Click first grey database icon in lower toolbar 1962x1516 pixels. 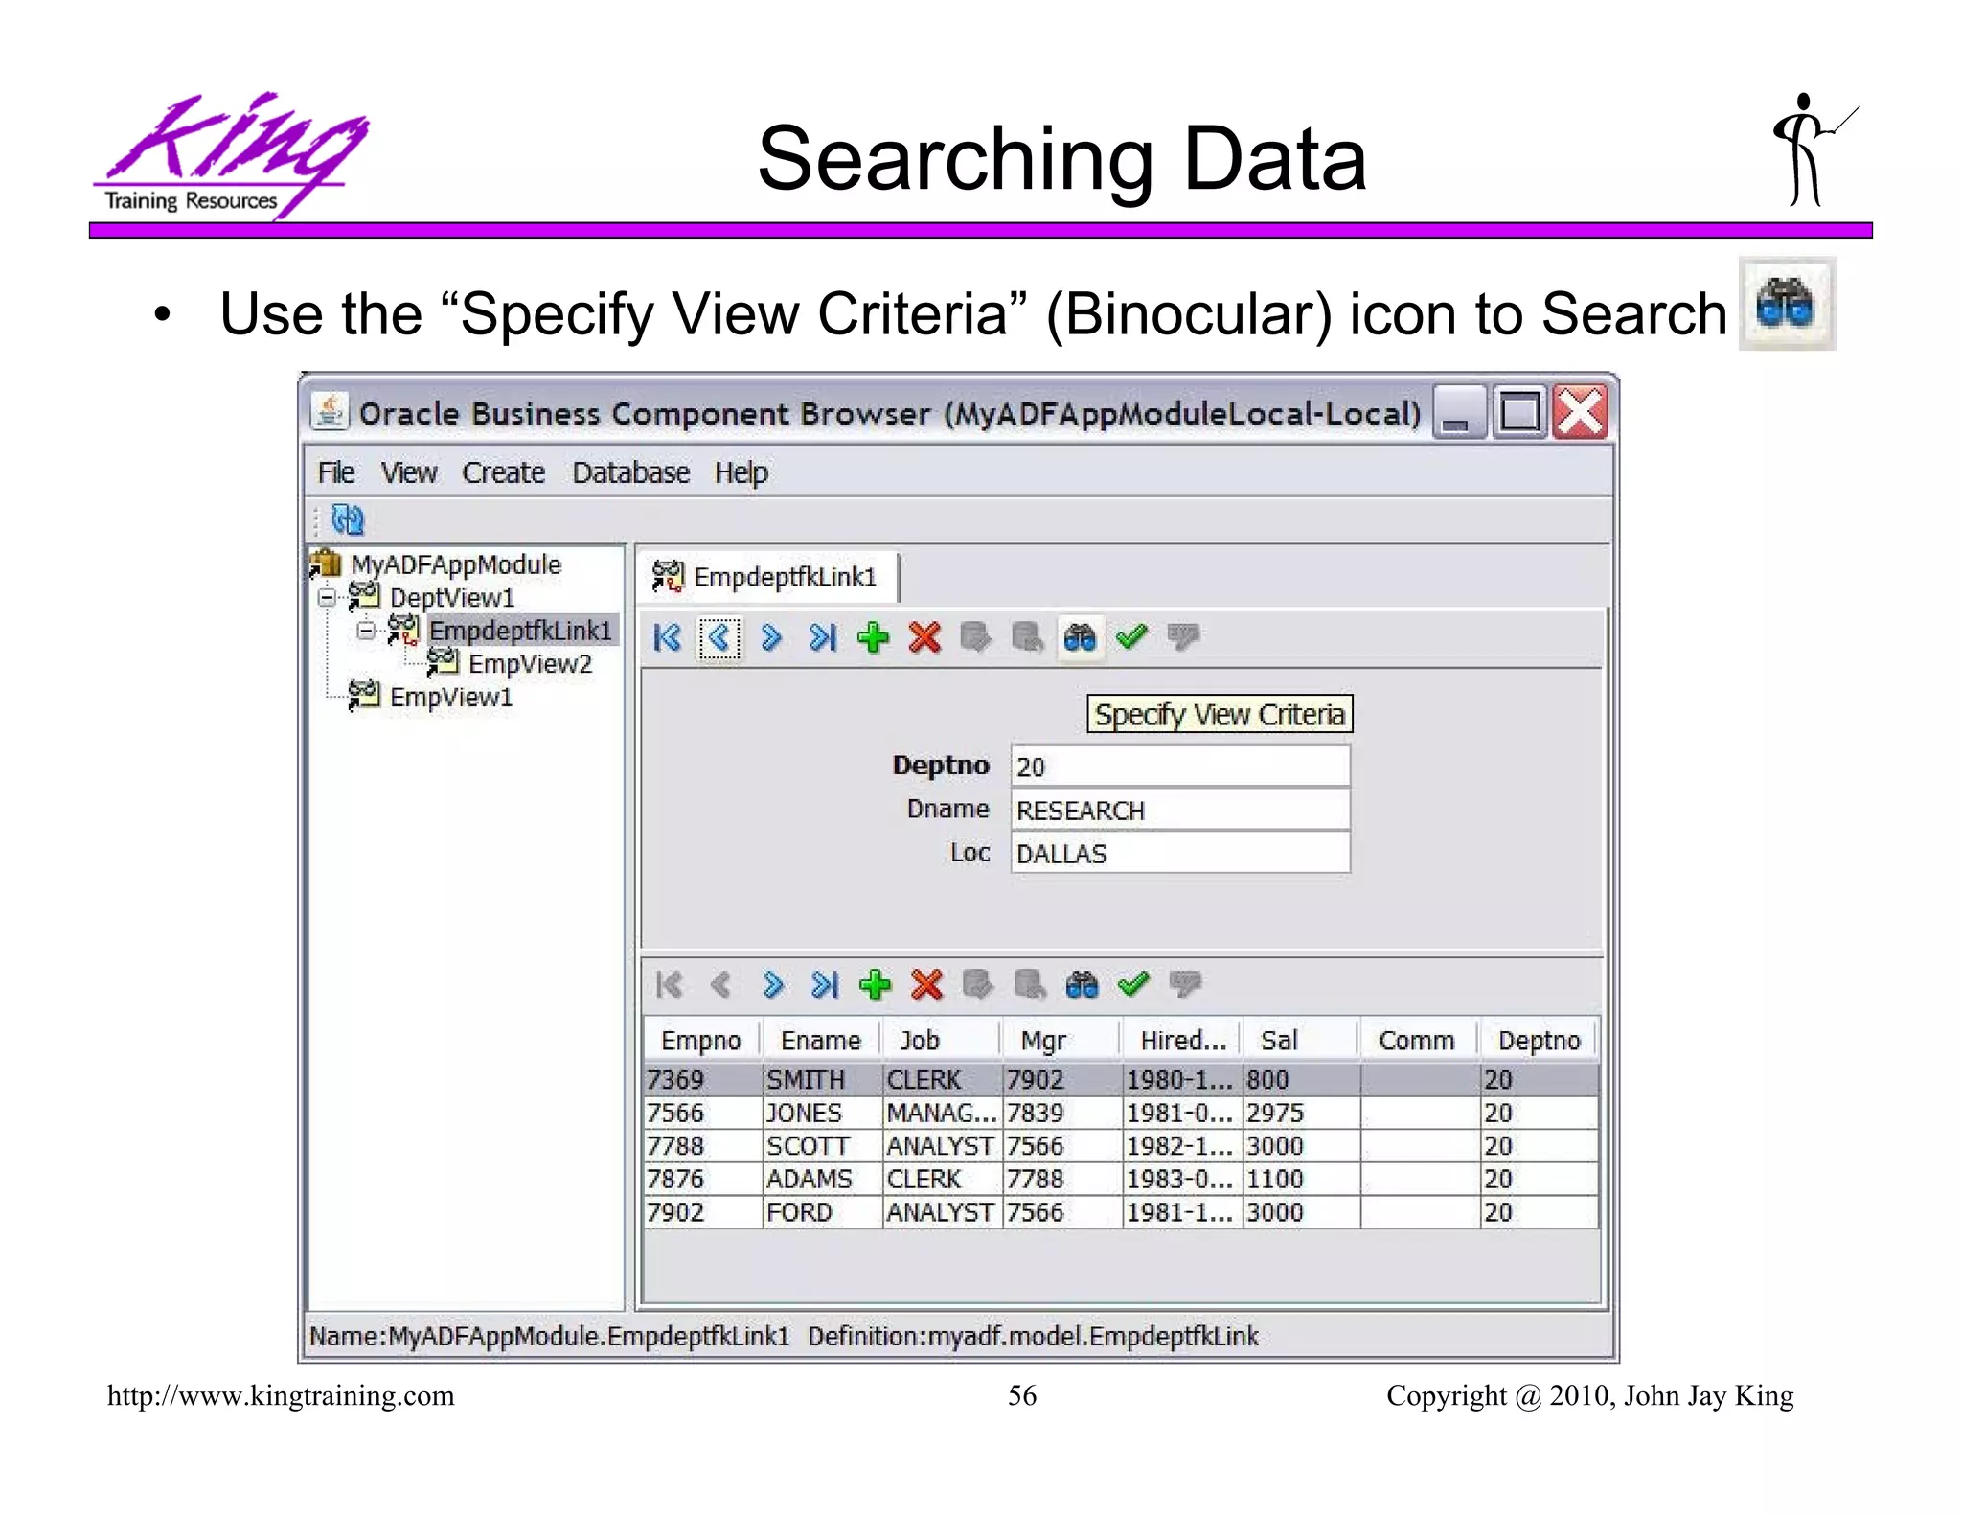tap(977, 985)
